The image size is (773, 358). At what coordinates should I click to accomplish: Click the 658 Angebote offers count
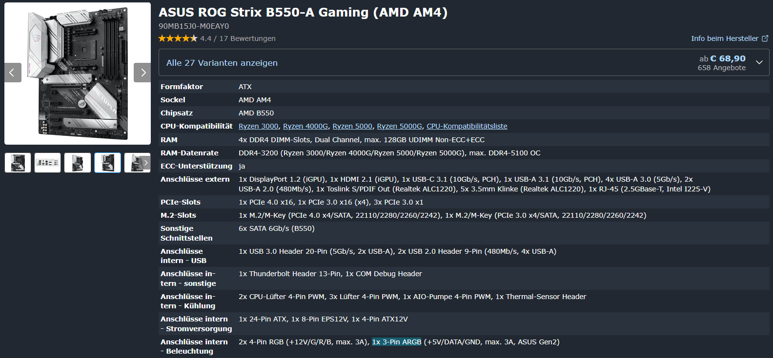tap(722, 68)
